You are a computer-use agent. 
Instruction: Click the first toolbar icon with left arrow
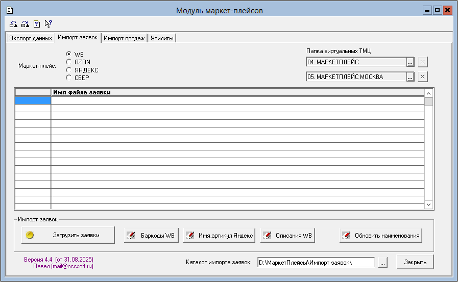tap(14, 23)
